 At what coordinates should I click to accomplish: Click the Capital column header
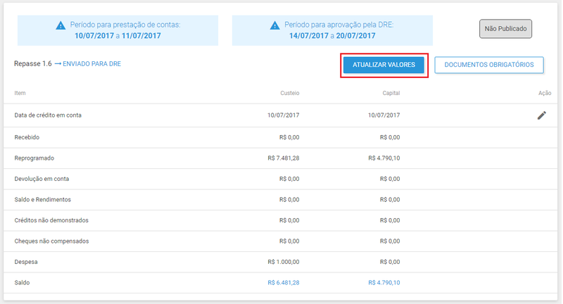coord(391,93)
